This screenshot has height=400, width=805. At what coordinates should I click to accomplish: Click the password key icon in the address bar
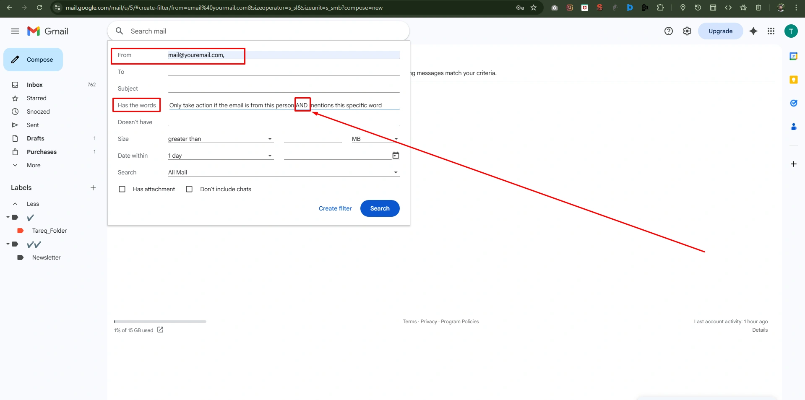click(520, 8)
